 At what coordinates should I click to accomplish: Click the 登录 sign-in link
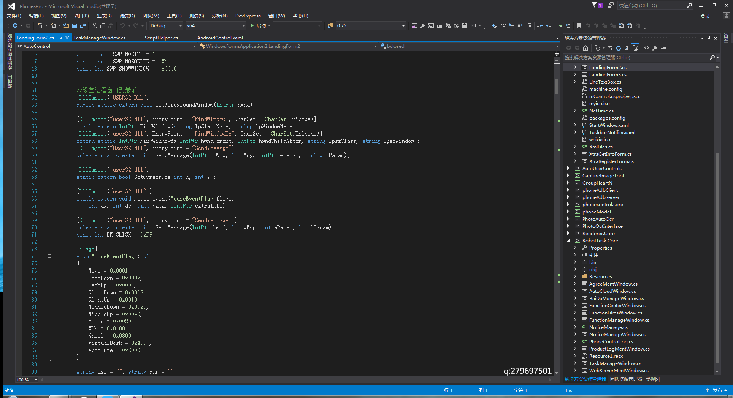tap(705, 16)
